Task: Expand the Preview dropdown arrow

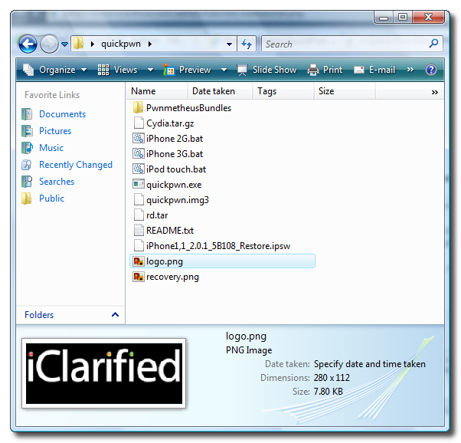Action: [x=224, y=70]
